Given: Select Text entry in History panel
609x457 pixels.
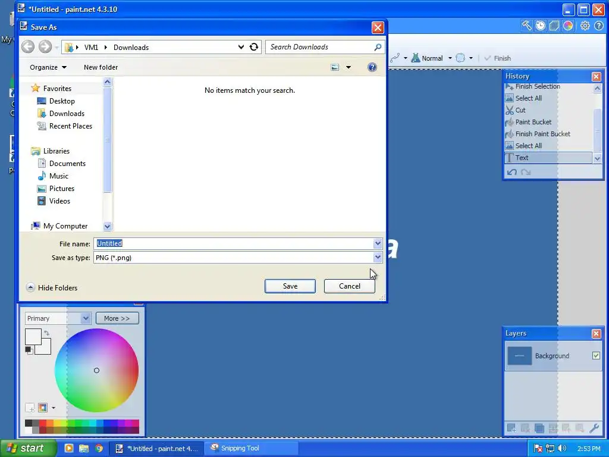Looking at the screenshot, I should tap(548, 158).
